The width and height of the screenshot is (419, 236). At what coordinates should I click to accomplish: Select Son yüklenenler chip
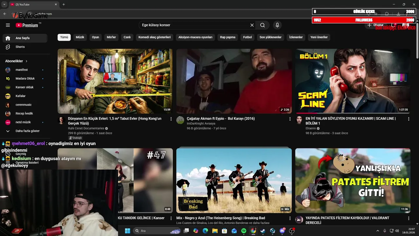coord(270,37)
